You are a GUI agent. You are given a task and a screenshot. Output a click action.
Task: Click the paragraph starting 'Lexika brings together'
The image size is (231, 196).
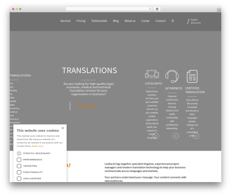click(x=145, y=167)
